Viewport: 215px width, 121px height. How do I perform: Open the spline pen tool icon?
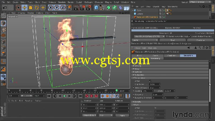(x=102, y=8)
